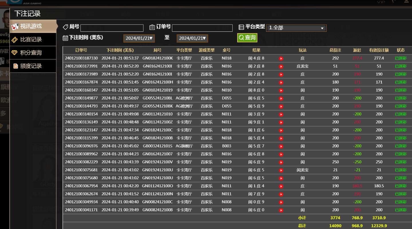The height and width of the screenshot is (229, 412).
Task: Open 比赛记录 tab in sidebar
Action: point(33,39)
